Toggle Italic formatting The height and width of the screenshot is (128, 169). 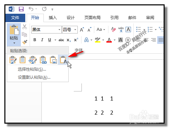click(x=42, y=40)
